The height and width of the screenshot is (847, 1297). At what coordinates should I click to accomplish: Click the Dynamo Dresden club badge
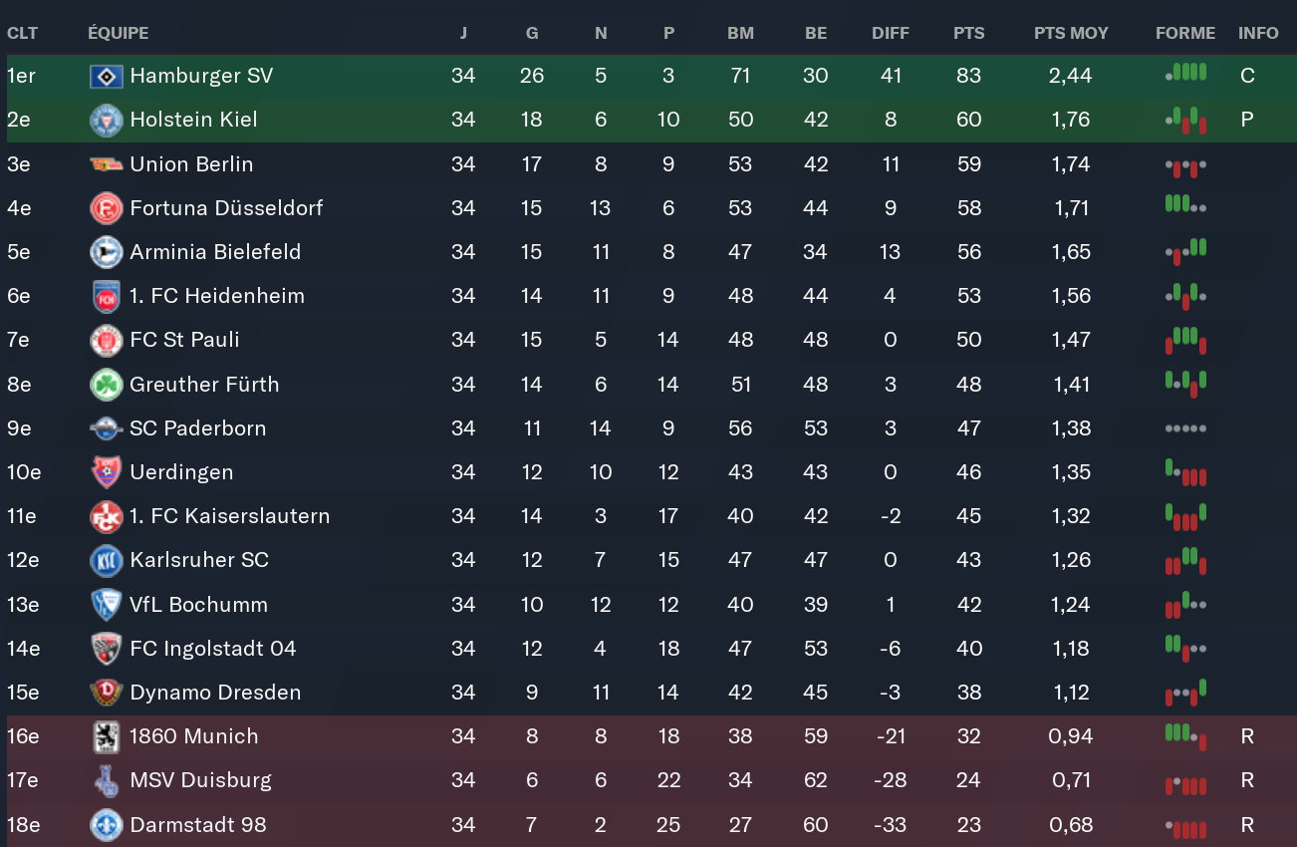tap(106, 693)
